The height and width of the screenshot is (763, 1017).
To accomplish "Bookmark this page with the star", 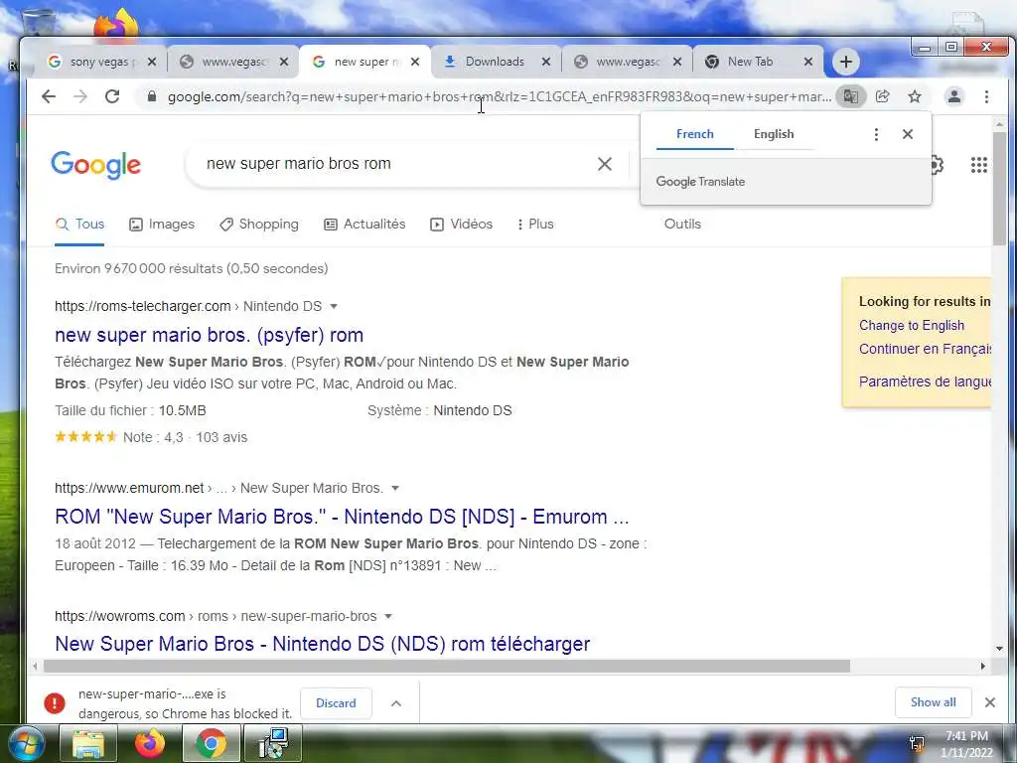I will [915, 96].
